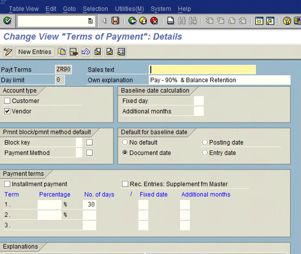Open the Utilities(M) menu
The image size is (301, 254).
click(129, 9)
